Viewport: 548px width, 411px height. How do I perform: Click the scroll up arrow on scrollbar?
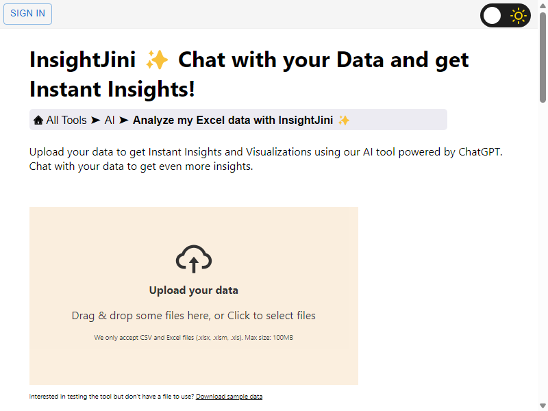tap(543, 5)
